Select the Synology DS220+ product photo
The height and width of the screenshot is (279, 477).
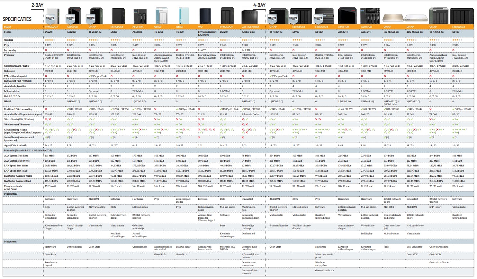[x=118, y=16]
